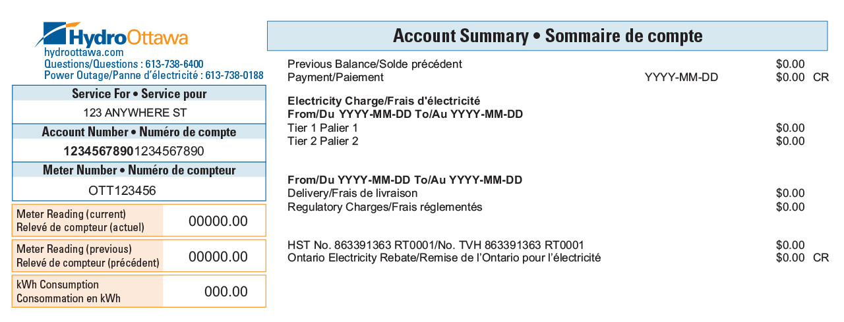
Task: Select the account number 12345678901234567890
Action: coord(134,151)
